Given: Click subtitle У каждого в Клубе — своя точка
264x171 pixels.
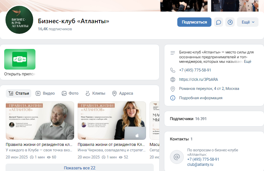Looking at the screenshot, I should click(39, 150).
